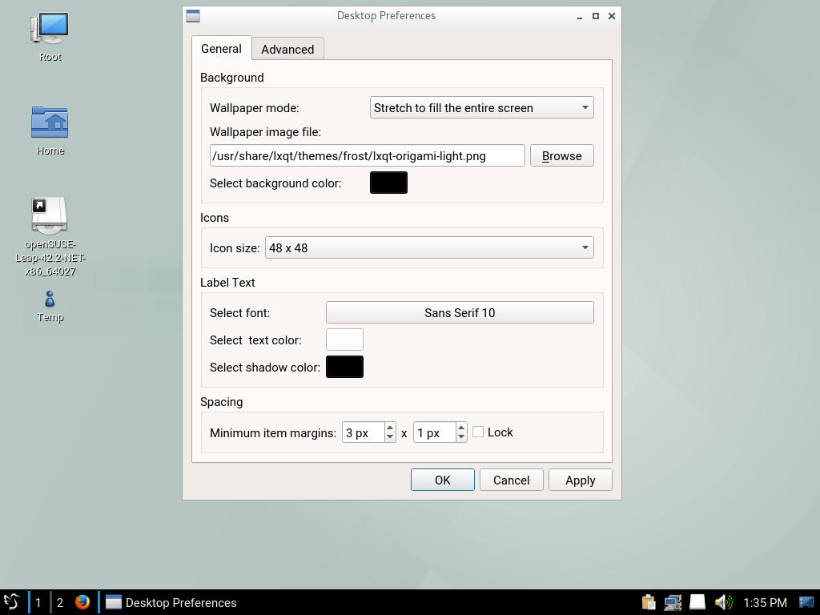Open the Icon size dropdown
The width and height of the screenshot is (820, 615).
click(429, 248)
